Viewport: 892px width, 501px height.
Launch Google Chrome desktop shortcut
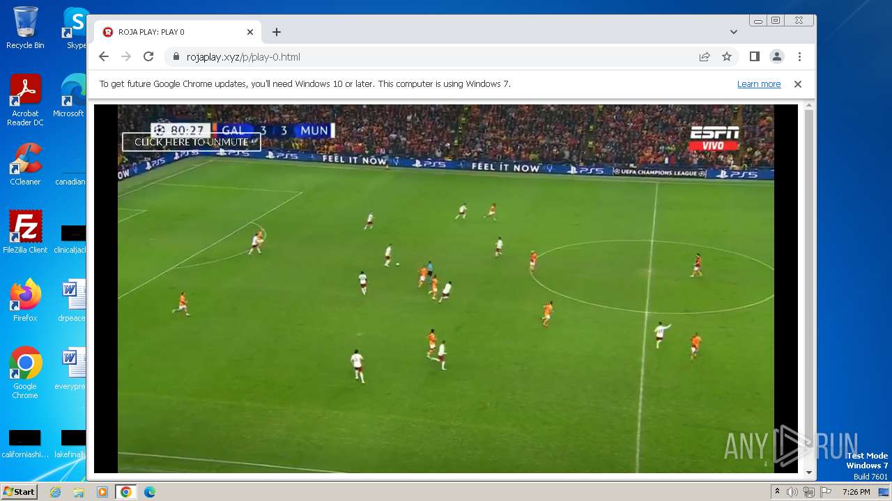click(25, 373)
